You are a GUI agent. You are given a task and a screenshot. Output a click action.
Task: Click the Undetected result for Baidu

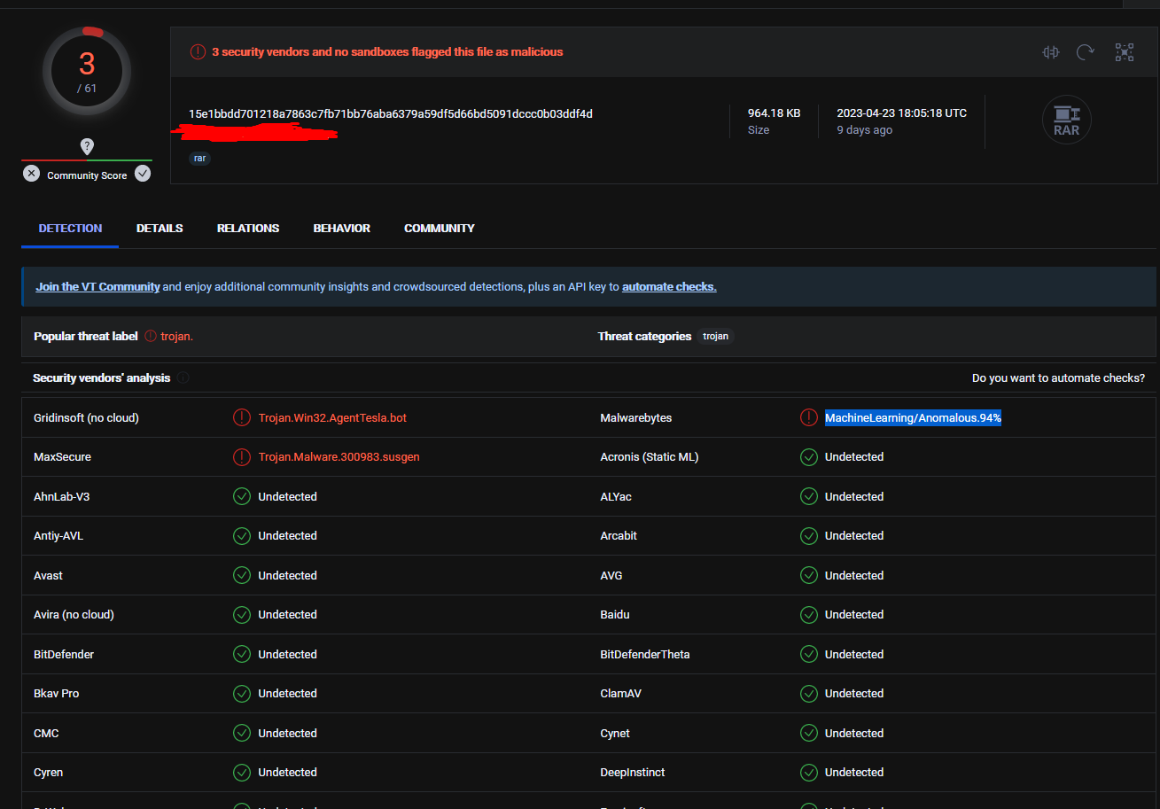coord(854,615)
